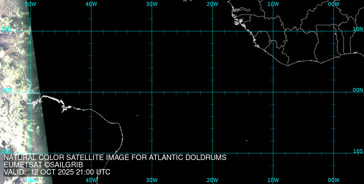
Task: Click the 00W longitude label at bottom
Action: (x=333, y=180)
